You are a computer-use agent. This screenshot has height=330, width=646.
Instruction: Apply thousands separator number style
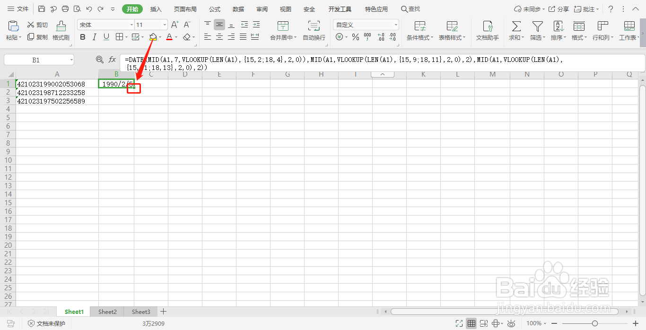pos(367,37)
